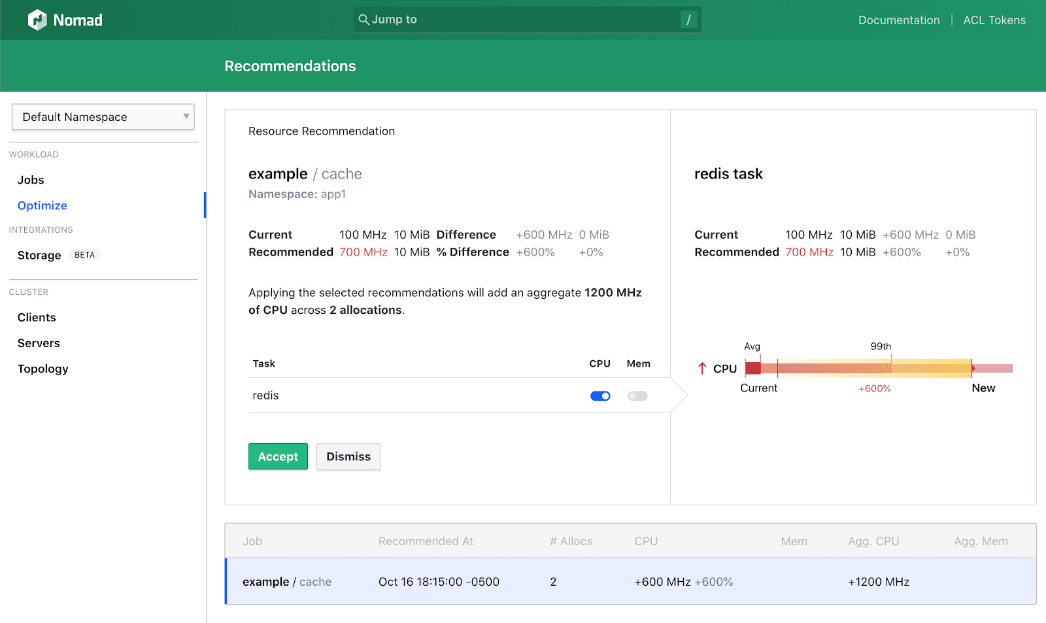
Task: Disable the CPU toggle for redis
Action: [x=600, y=396]
